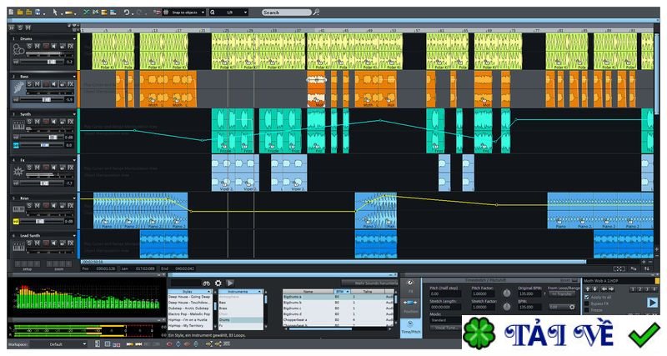This screenshot has height=356, width=667.
Task: Open loop browser settings gear
Action: [x=218, y=283]
